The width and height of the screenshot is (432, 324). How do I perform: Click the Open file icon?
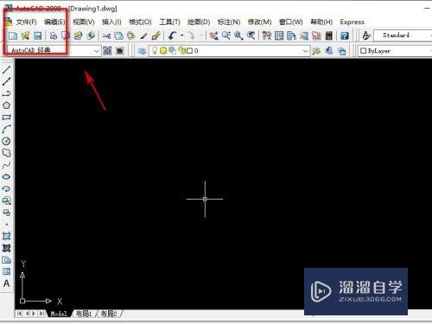coord(25,35)
